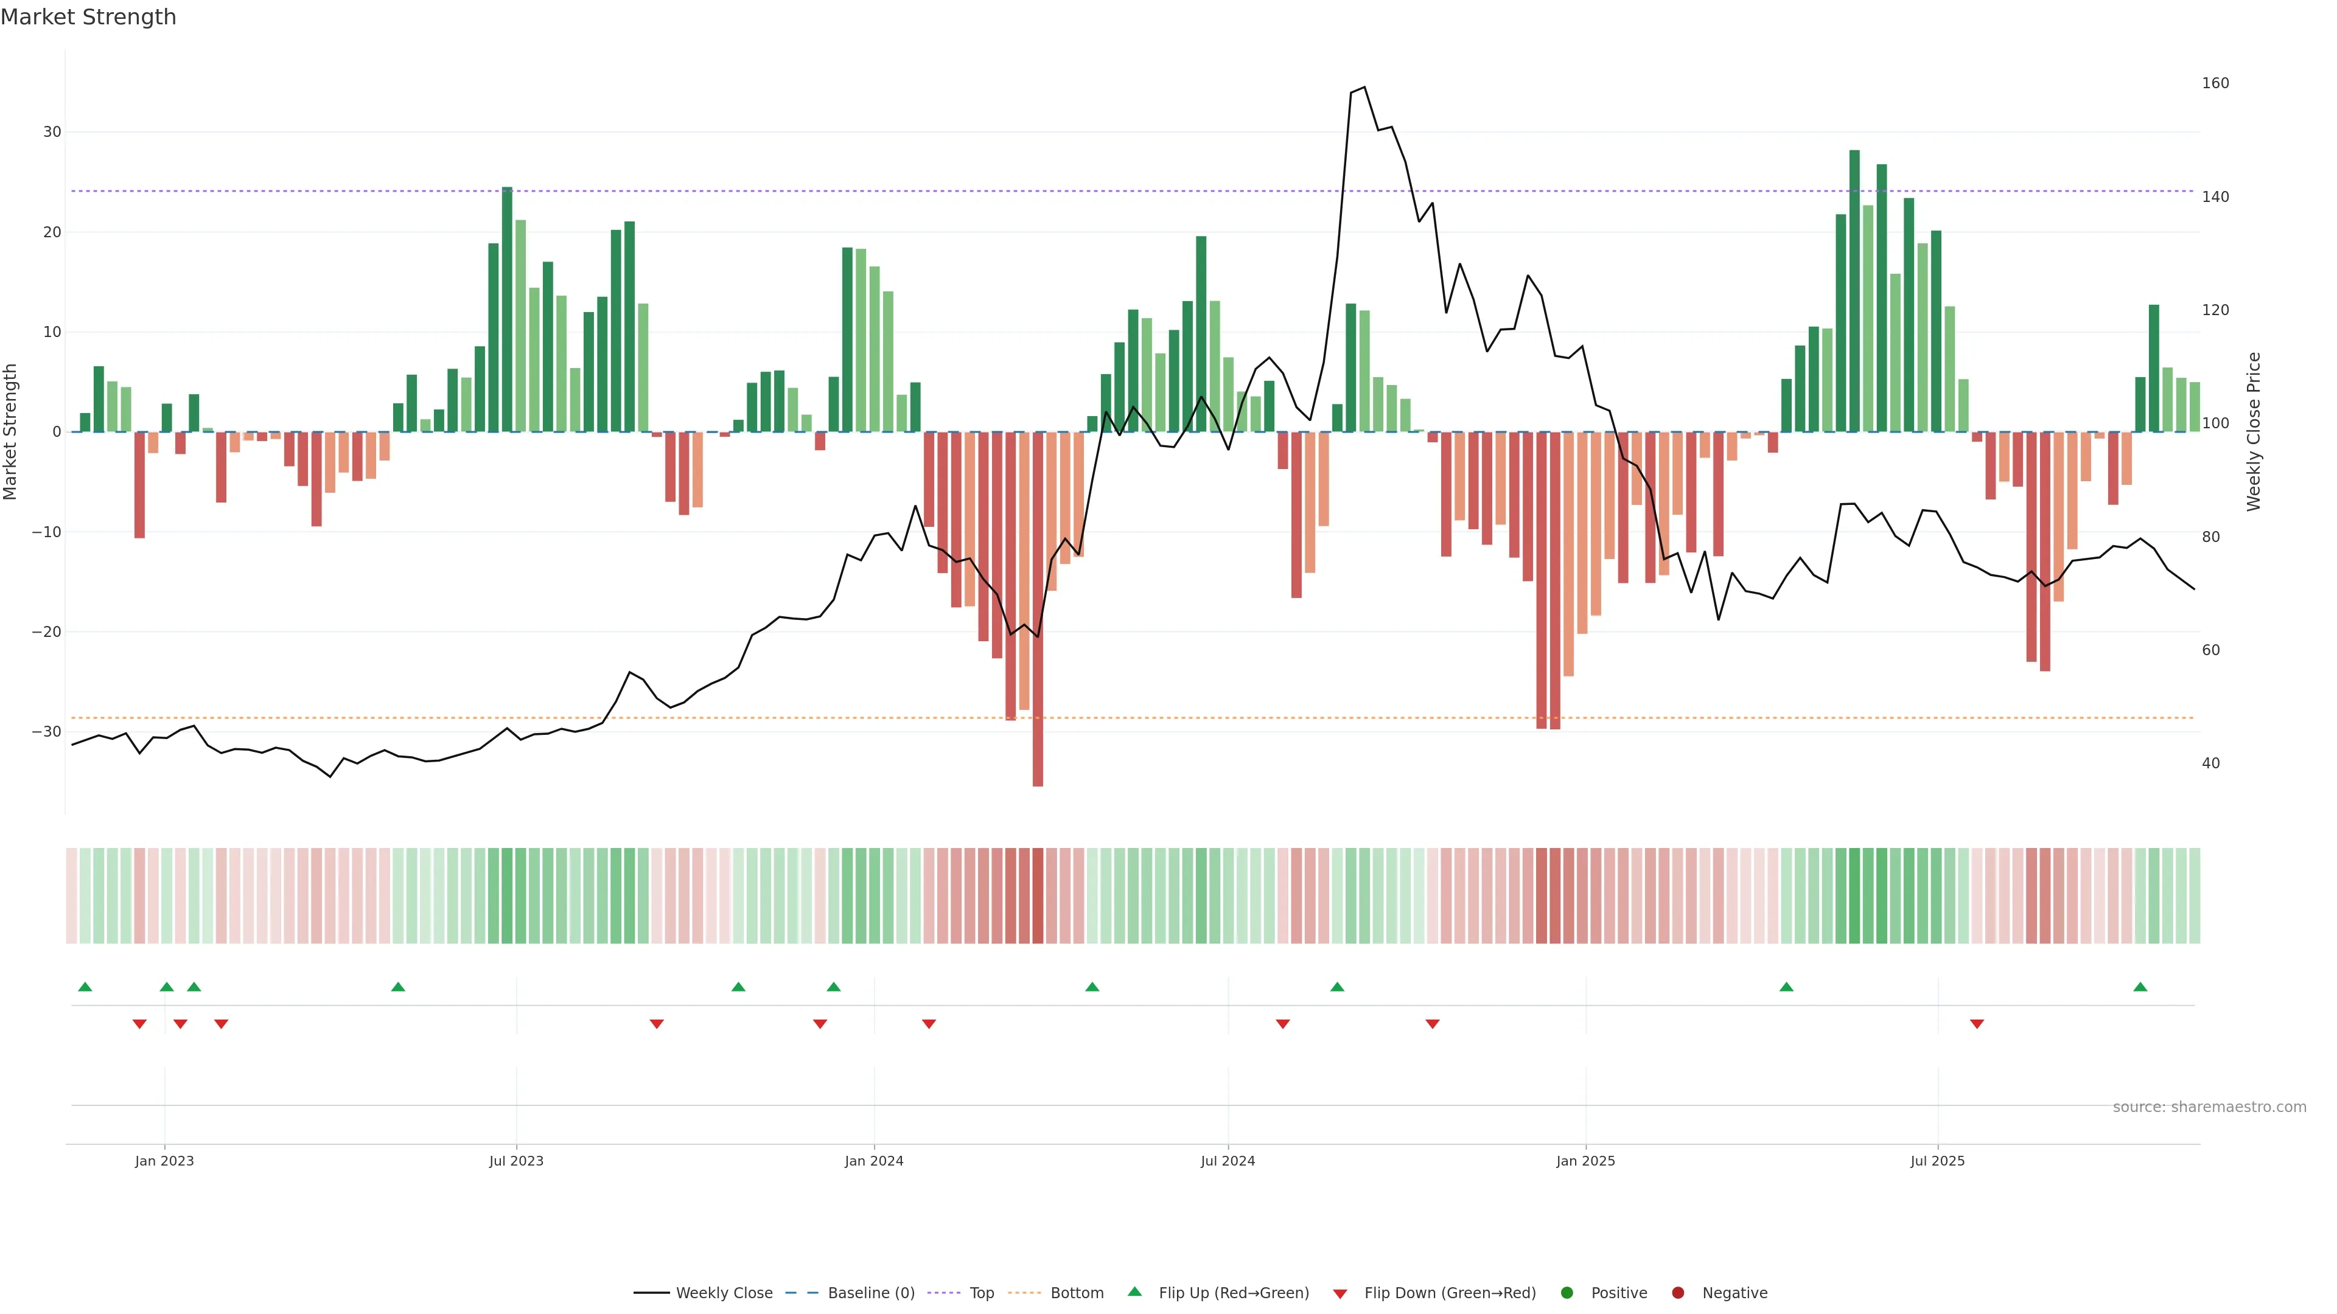Click the rightmost green flip-up triangle marker
Screen dimensions: 2337x1314
click(x=2140, y=987)
